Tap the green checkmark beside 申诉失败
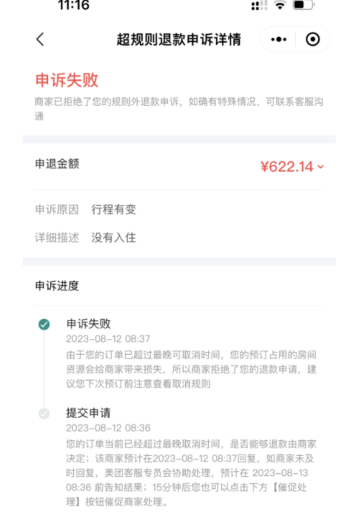Viewport: 361px width, 523px height. [x=44, y=324]
